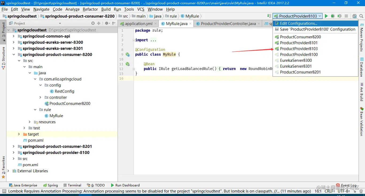Open the VCS menu
This screenshot has height=196, width=365.
coord(141,9)
